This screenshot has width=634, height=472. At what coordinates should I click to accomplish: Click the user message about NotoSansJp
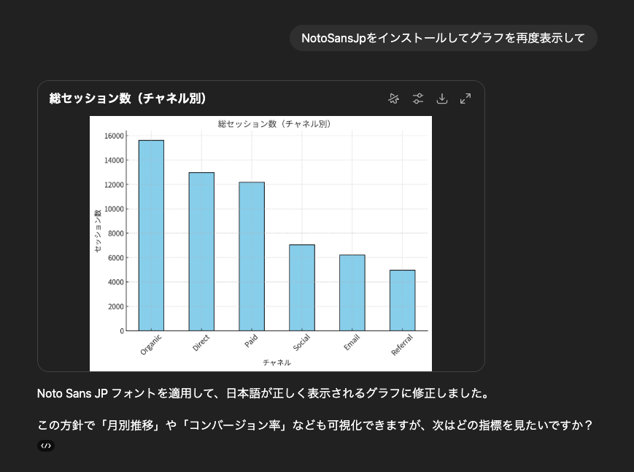tap(443, 38)
